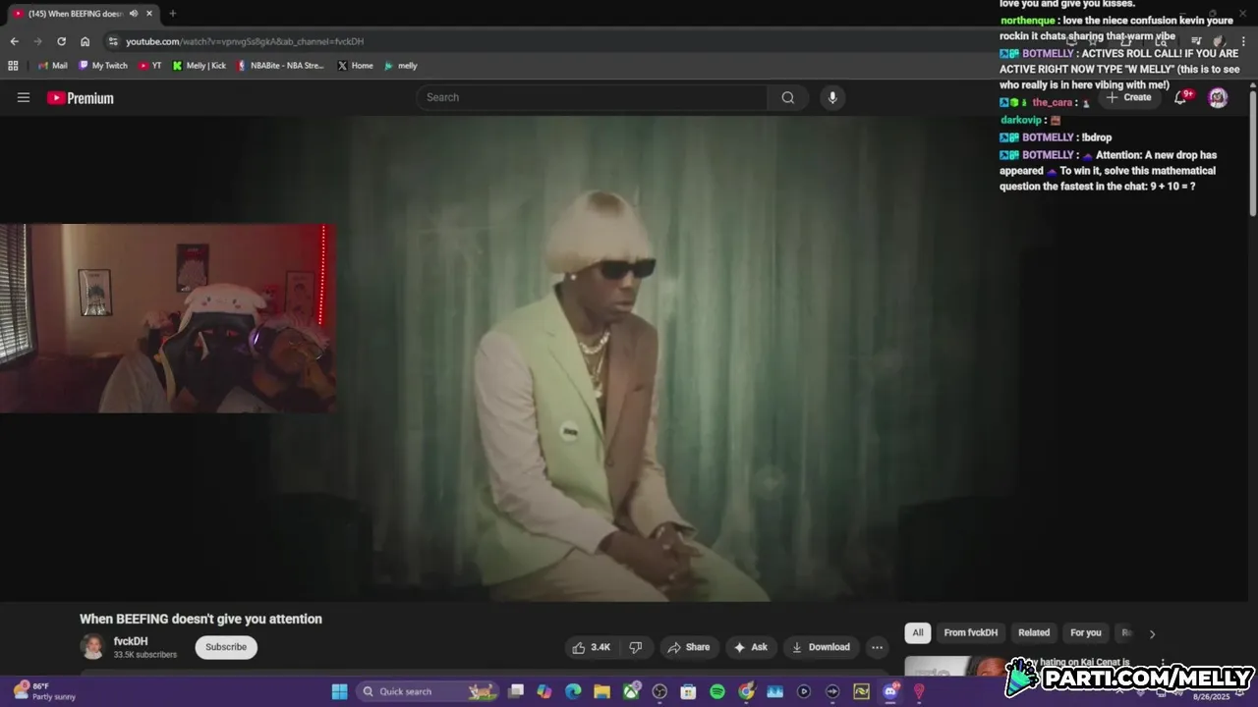1258x707 pixels.
Task: Open the NBABite bookmark
Action: [280, 66]
